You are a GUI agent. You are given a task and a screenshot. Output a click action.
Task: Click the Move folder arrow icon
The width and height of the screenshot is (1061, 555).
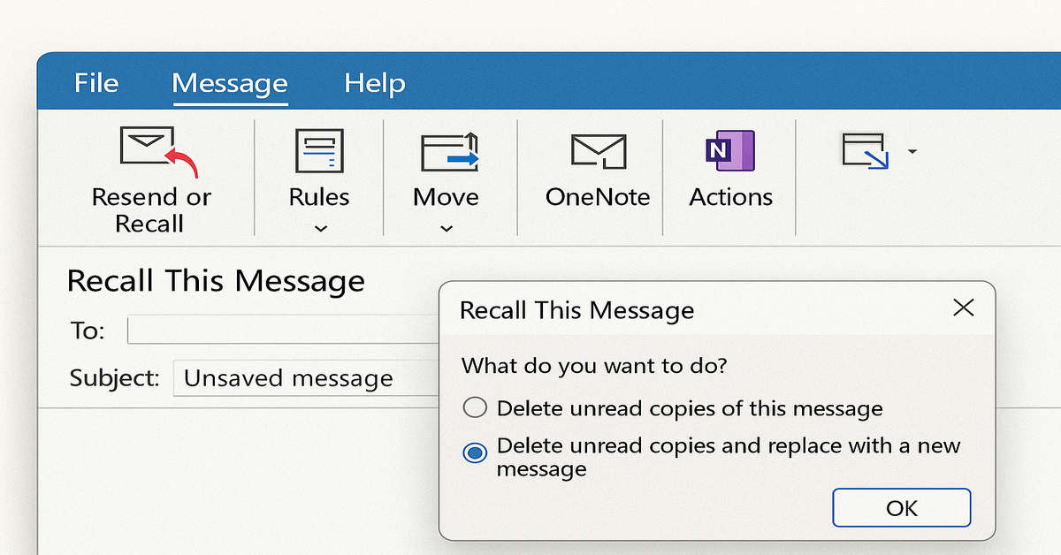click(x=448, y=151)
